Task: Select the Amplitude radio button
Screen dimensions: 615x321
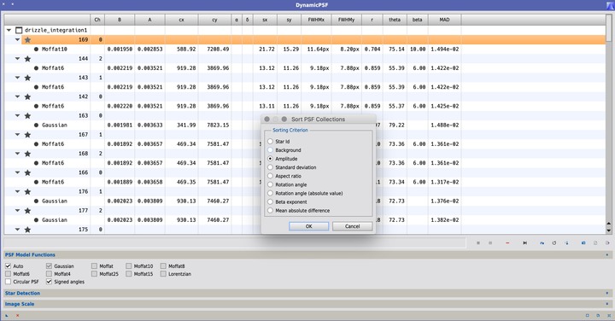Action: point(270,159)
